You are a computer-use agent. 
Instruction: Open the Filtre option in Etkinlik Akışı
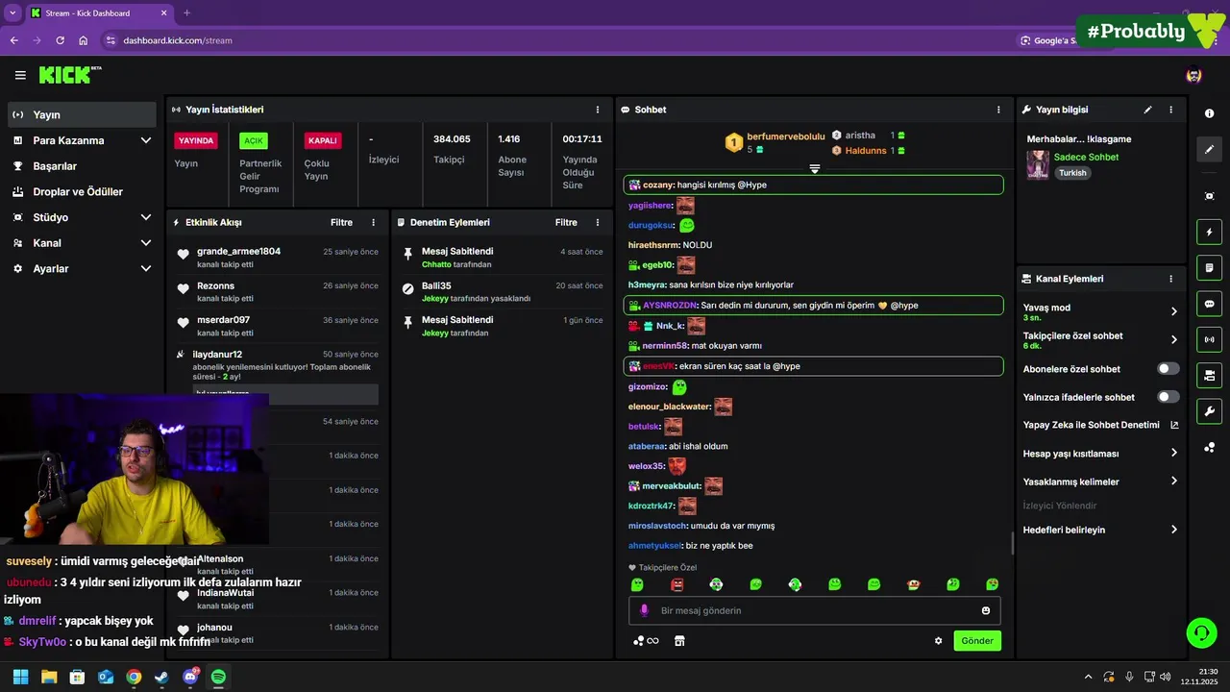pos(341,222)
